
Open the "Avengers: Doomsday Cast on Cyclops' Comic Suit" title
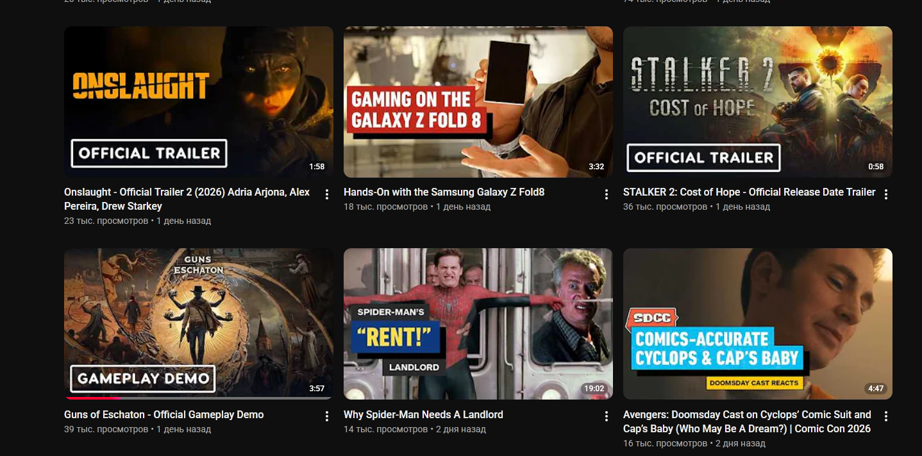(x=747, y=421)
